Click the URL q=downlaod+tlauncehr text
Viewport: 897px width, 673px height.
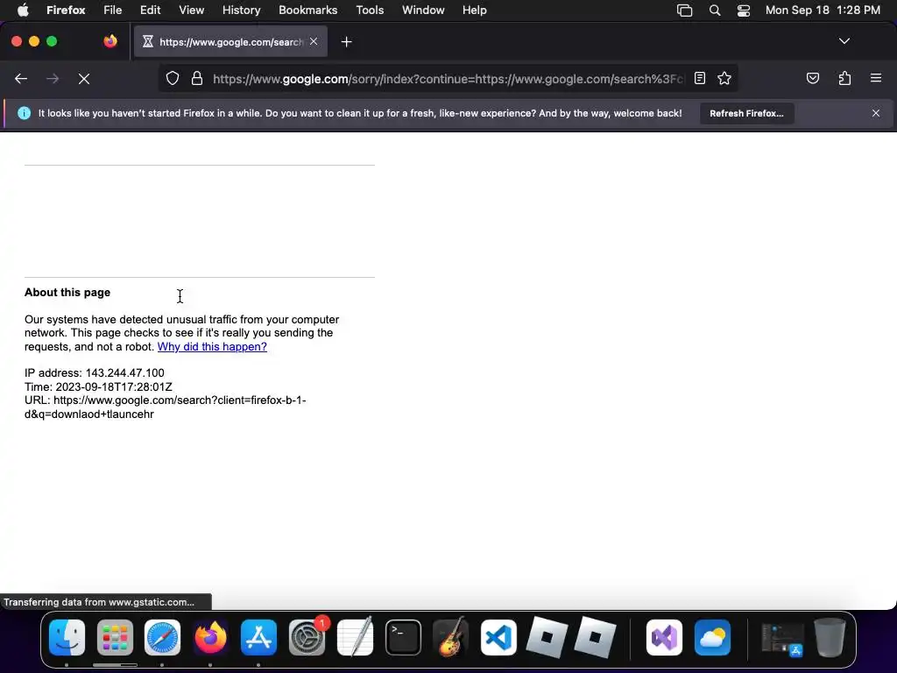[166, 407]
